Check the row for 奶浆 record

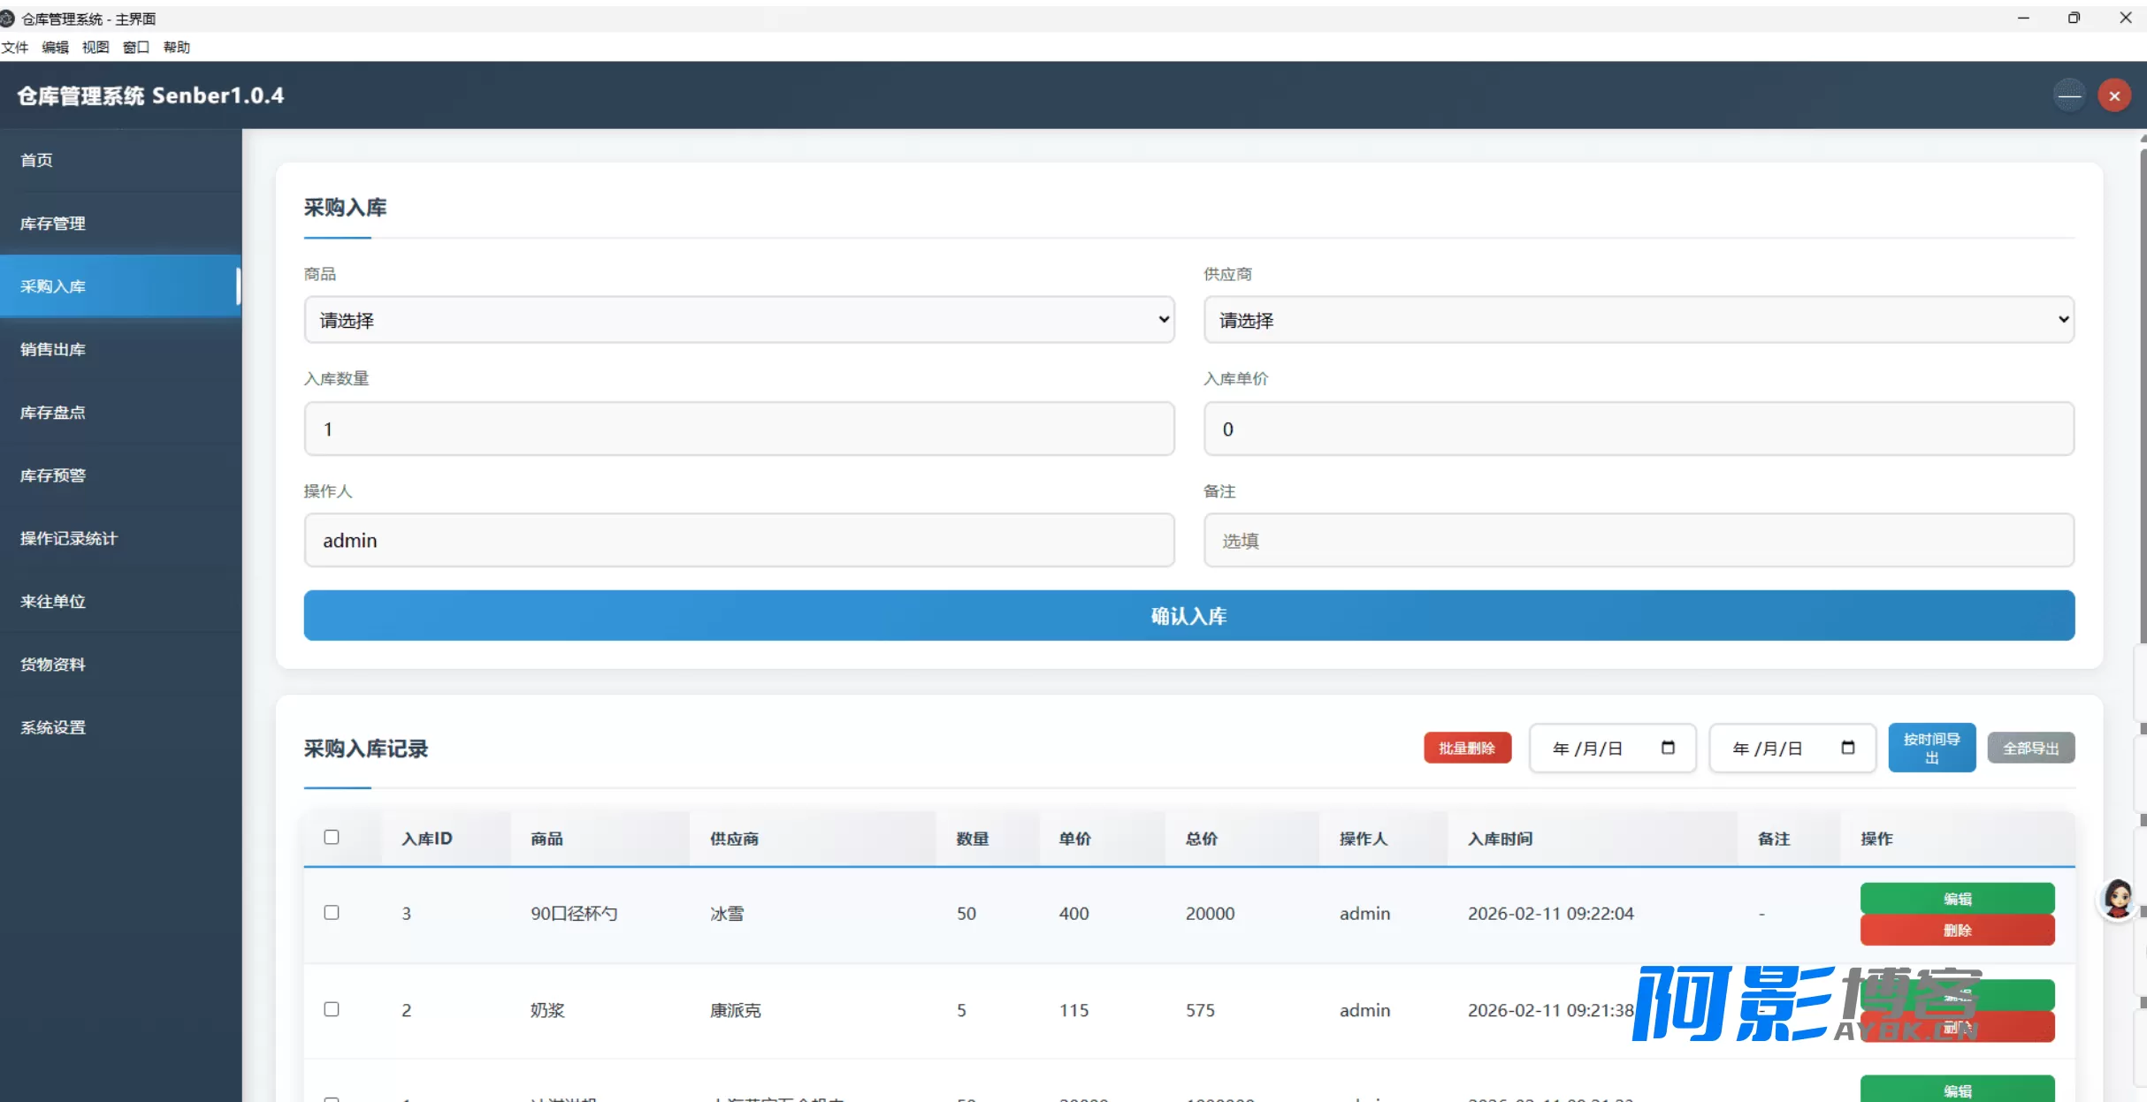[x=332, y=1009]
